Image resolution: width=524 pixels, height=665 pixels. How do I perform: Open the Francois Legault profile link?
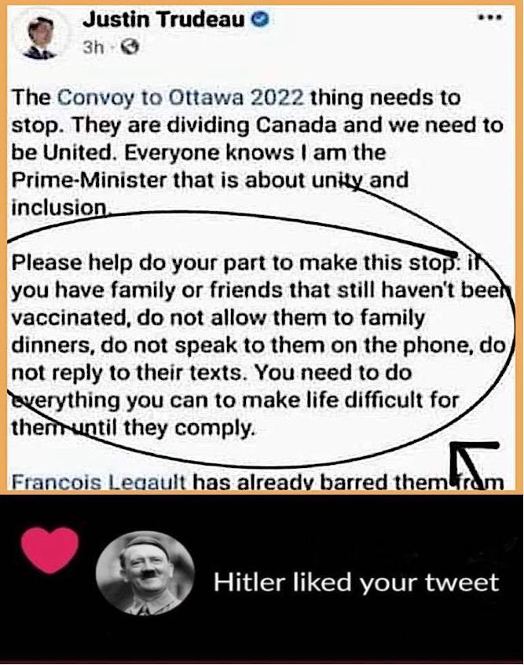(98, 483)
